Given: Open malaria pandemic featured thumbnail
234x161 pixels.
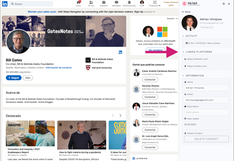Looking at the screenshot, I should (x=82, y=135).
